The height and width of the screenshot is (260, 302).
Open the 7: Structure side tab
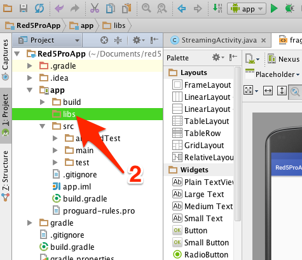(6, 175)
